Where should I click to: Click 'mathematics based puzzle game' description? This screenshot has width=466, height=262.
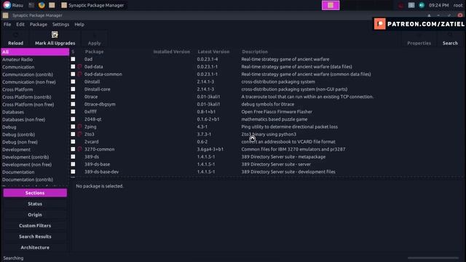(x=275, y=119)
